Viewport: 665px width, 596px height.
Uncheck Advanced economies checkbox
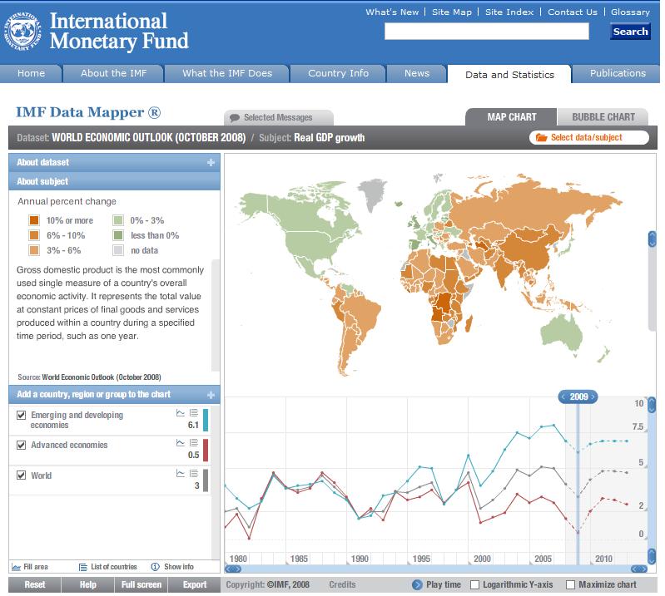pyautogui.click(x=21, y=446)
